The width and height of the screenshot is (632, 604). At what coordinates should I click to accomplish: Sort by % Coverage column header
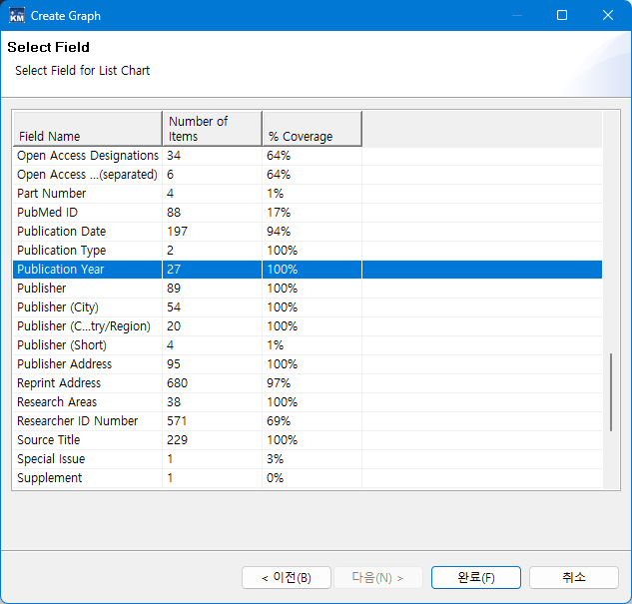[x=311, y=129]
